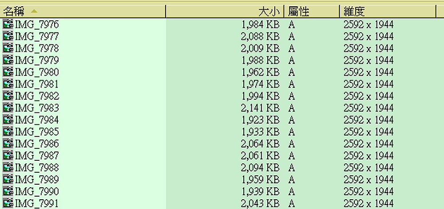
Task: Sort files by the 名稱 column header
Action: 83,12
